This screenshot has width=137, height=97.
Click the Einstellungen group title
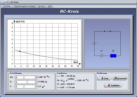[x=16, y=73]
